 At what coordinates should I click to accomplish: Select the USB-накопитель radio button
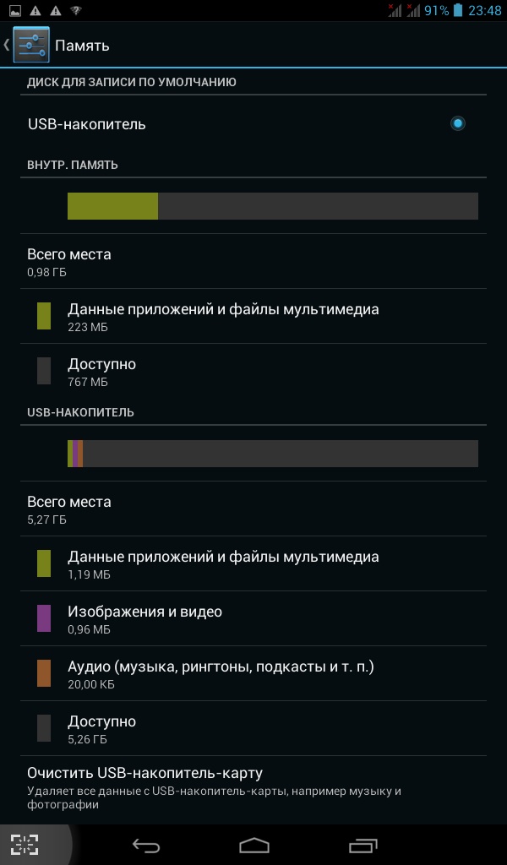[x=457, y=124]
